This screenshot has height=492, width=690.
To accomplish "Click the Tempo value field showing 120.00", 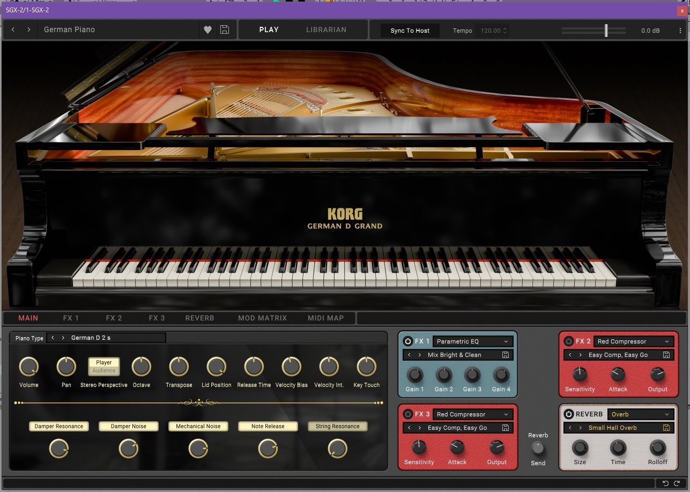I will pyautogui.click(x=491, y=31).
